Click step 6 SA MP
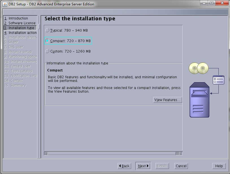Image resolution: width=230 pixels, height=174 pixels. [11, 42]
